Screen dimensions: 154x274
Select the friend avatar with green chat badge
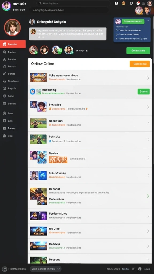pyautogui.click(x=56, y=50)
